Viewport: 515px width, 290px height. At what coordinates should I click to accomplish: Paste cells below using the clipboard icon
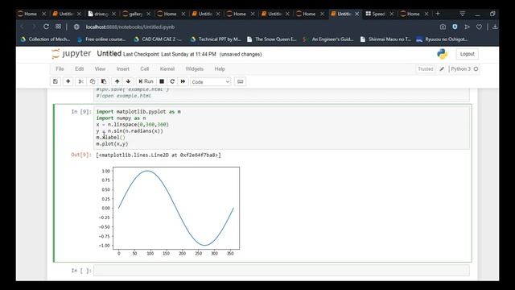(104, 81)
